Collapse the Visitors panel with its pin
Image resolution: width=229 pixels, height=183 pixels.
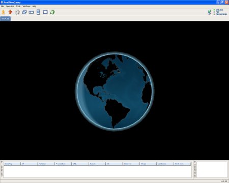(2, 162)
